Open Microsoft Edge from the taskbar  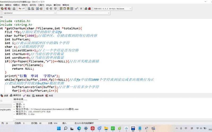79,128
